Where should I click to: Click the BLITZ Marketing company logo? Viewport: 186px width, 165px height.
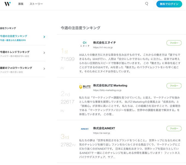pos(85,87)
